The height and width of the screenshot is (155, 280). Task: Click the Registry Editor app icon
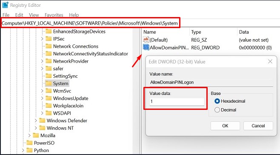pyautogui.click(x=5, y=5)
